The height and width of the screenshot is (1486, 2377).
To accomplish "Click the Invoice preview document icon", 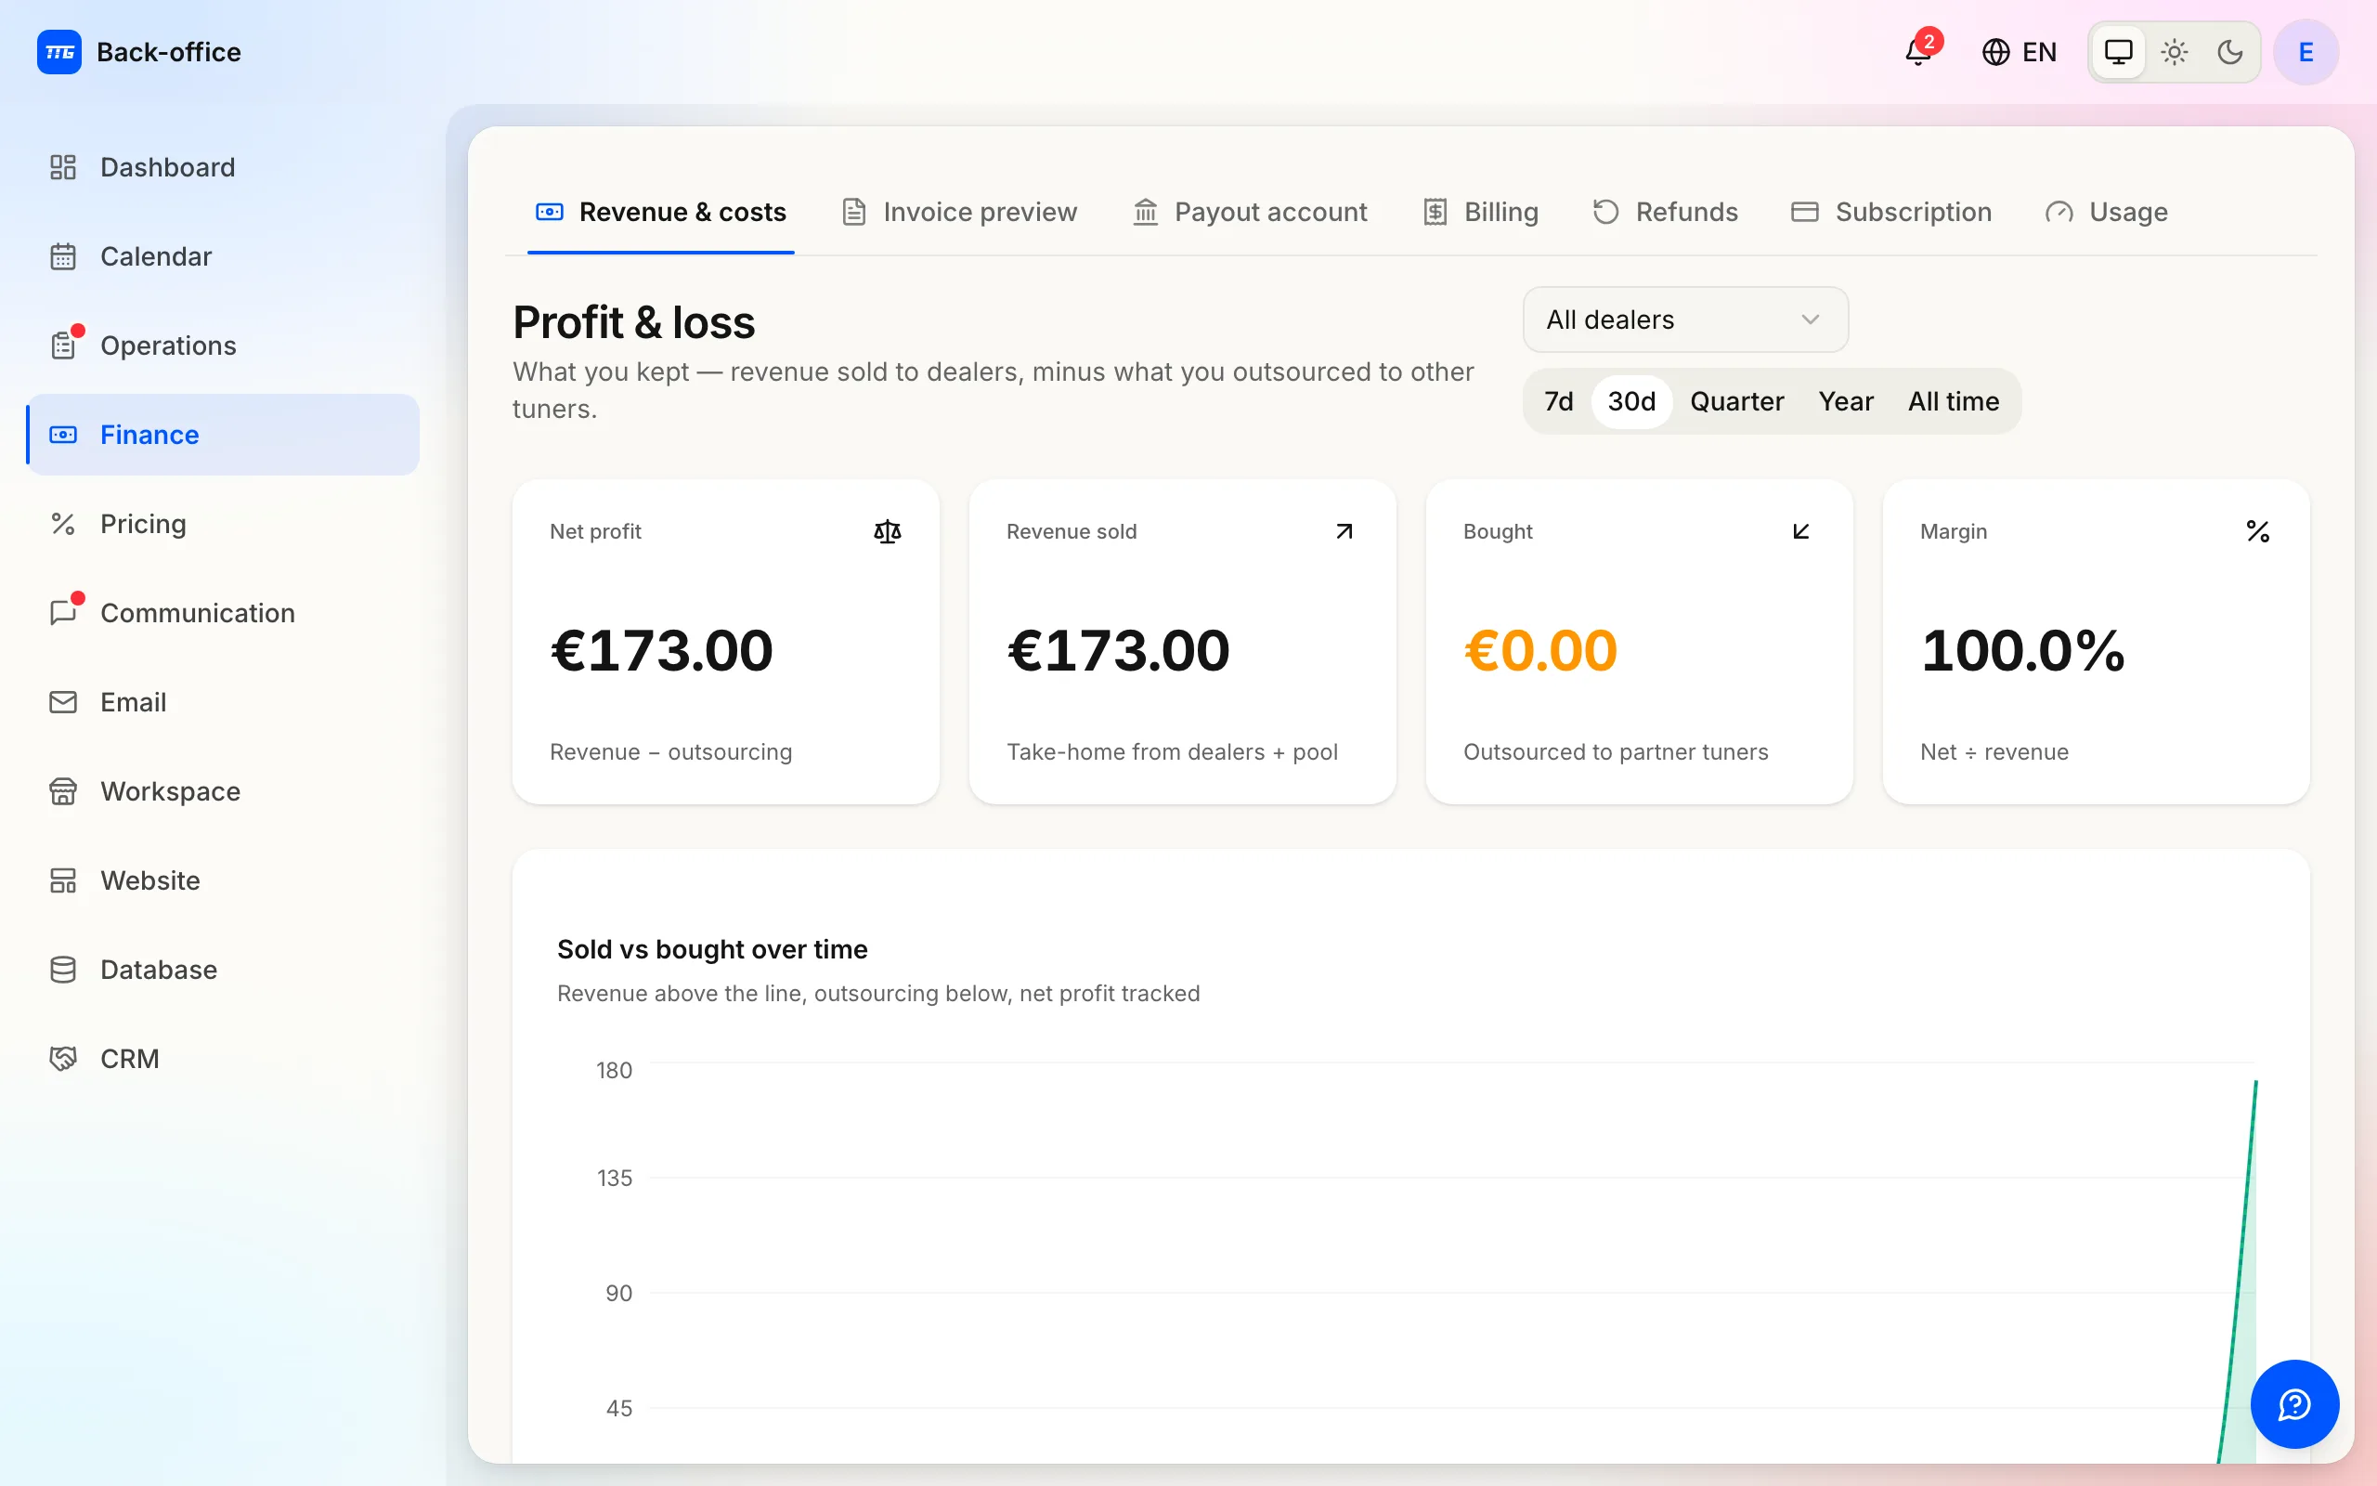I will pos(853,212).
